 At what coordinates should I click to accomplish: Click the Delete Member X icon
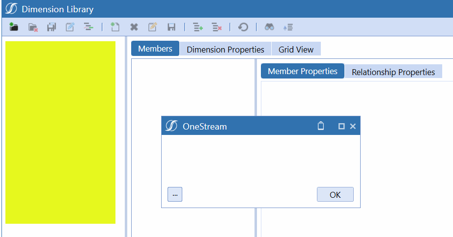coord(134,27)
